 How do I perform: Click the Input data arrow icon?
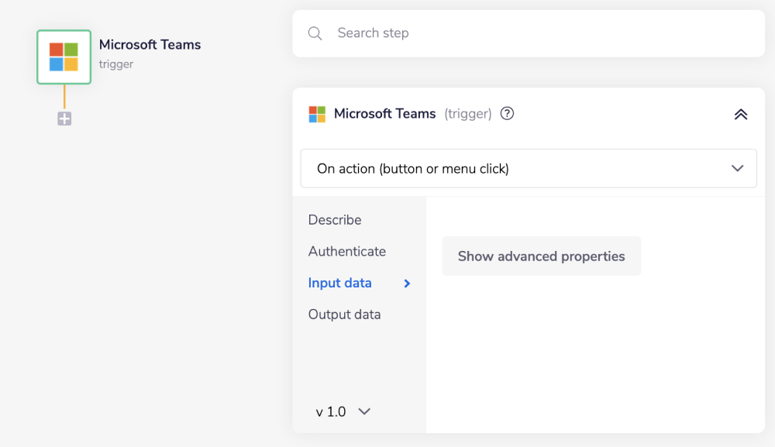point(406,284)
